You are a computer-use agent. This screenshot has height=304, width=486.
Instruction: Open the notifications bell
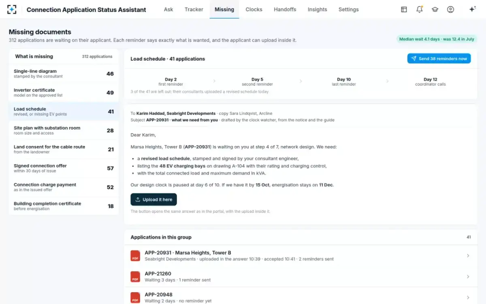(x=420, y=9)
